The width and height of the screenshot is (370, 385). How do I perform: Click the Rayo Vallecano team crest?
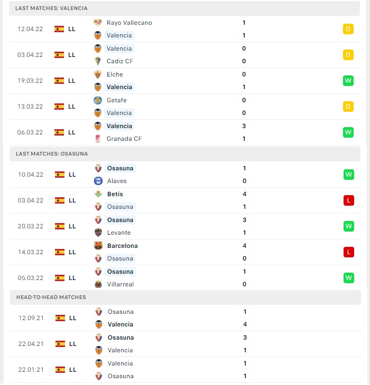[x=98, y=23]
